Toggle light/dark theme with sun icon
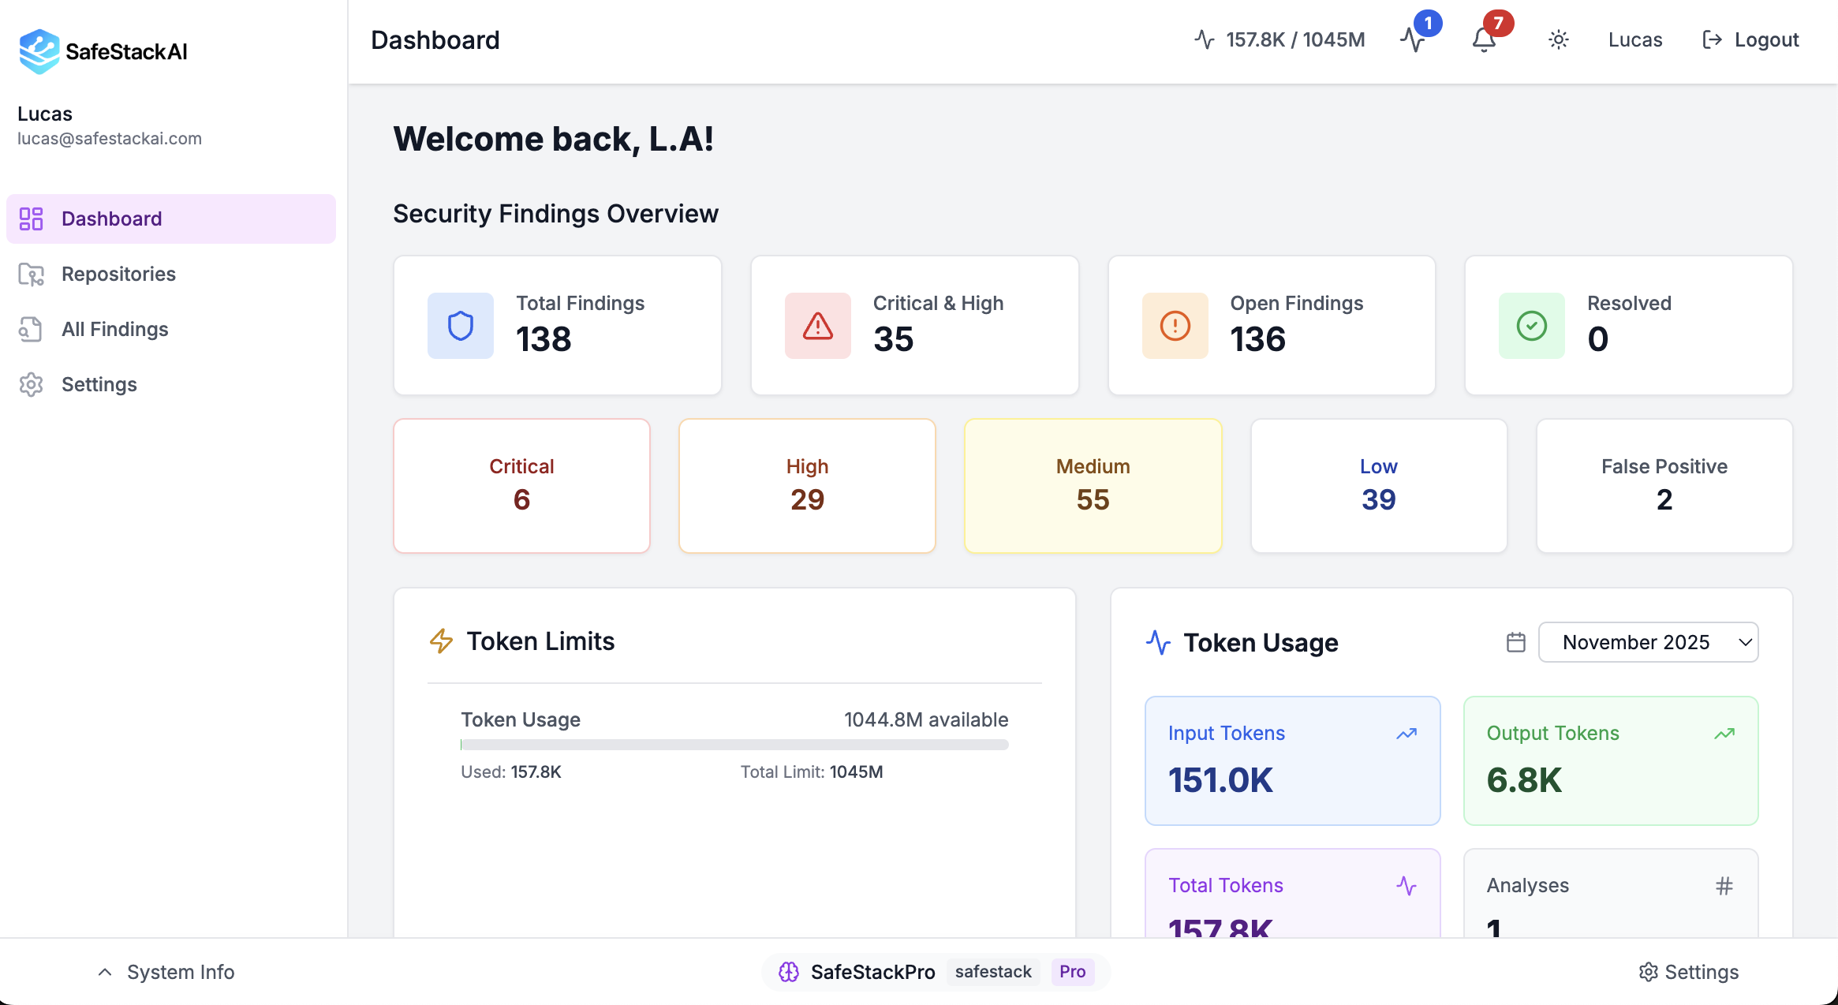 click(x=1558, y=39)
